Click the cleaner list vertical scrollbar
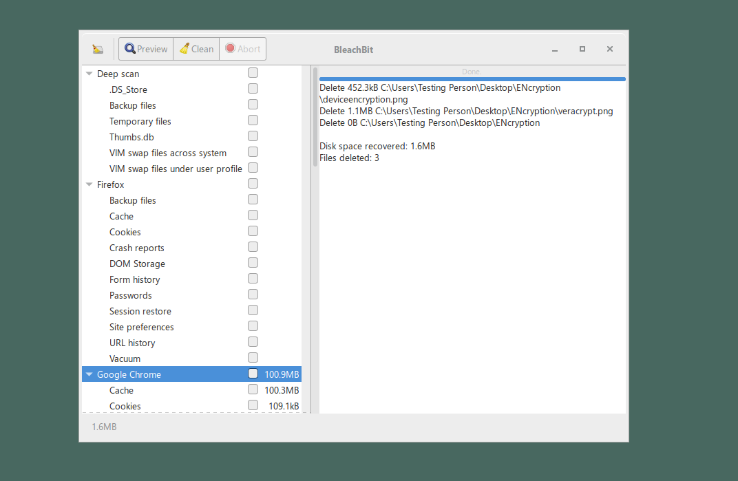The width and height of the screenshot is (738, 481). point(315,117)
